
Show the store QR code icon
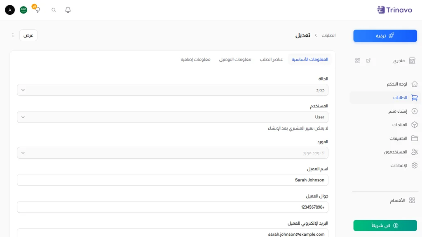[358, 60]
